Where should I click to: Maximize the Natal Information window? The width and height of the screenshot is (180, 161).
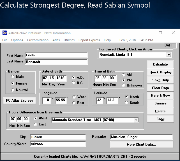click(x=160, y=33)
